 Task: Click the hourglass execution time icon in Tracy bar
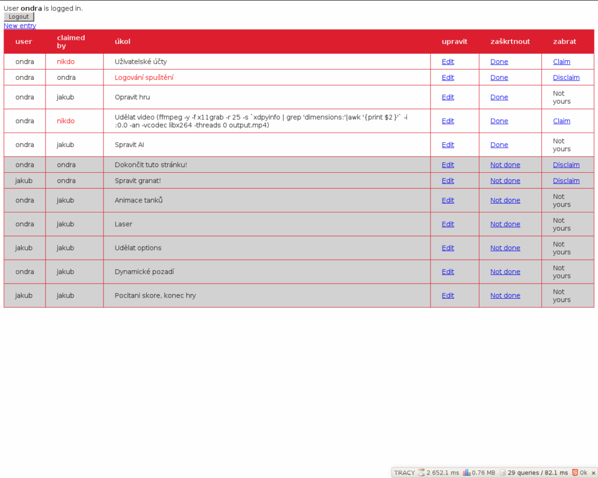(x=422, y=473)
